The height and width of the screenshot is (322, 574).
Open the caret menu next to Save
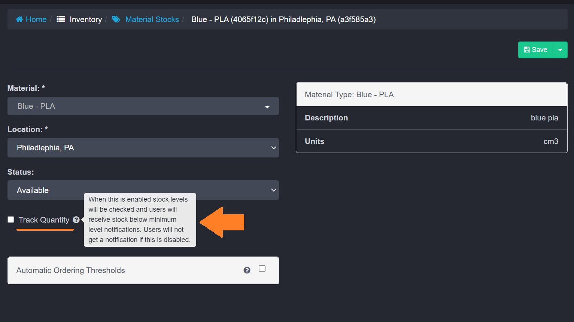(x=560, y=50)
